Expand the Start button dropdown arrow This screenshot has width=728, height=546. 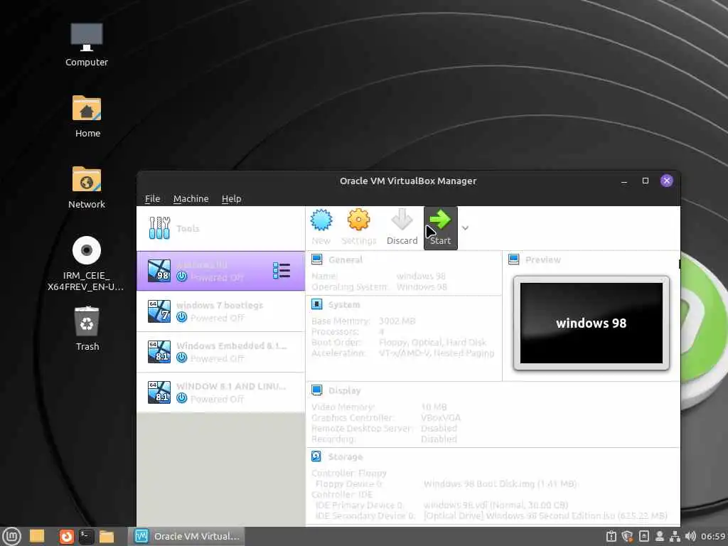tap(465, 228)
